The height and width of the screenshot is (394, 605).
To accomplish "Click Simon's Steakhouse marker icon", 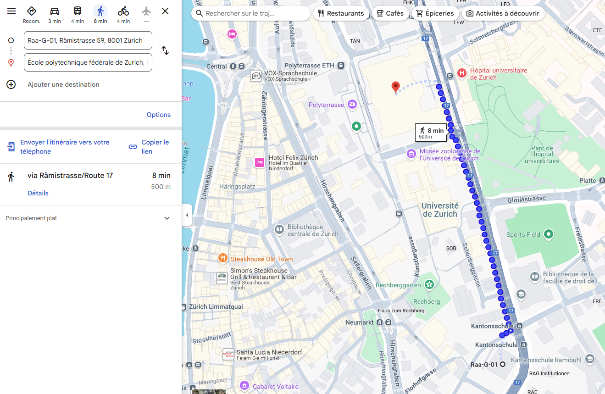I will (x=222, y=278).
